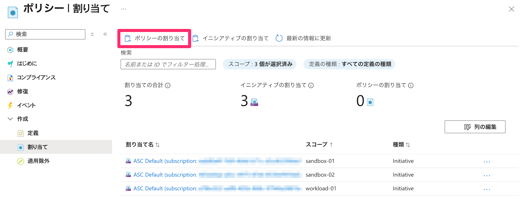The height and width of the screenshot is (209, 524).
Task: Focus the sidebar 検索 search box
Action: [45, 34]
